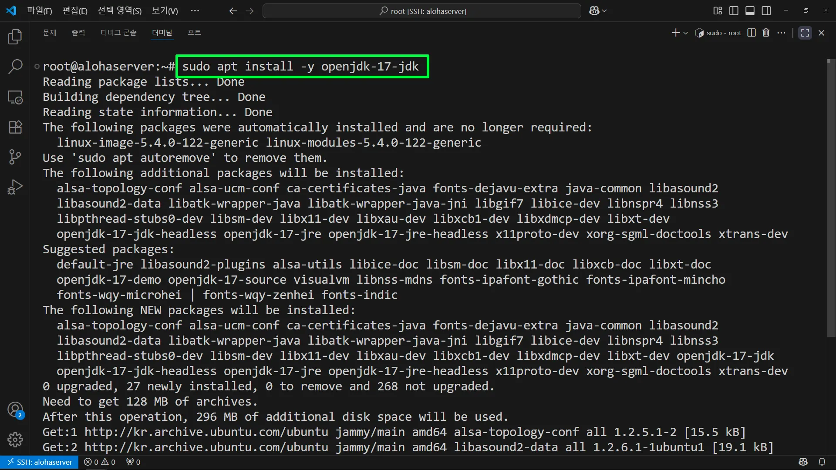Click the command center search box

[x=421, y=11]
